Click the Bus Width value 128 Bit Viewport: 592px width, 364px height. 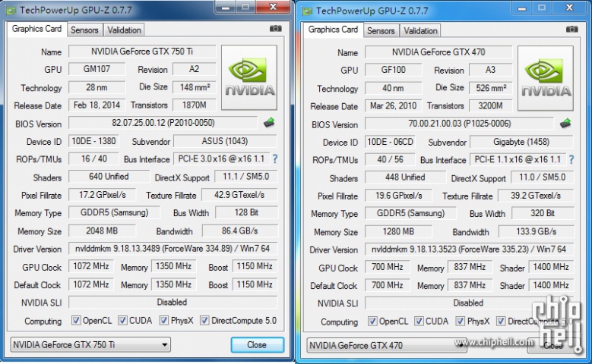pyautogui.click(x=246, y=212)
